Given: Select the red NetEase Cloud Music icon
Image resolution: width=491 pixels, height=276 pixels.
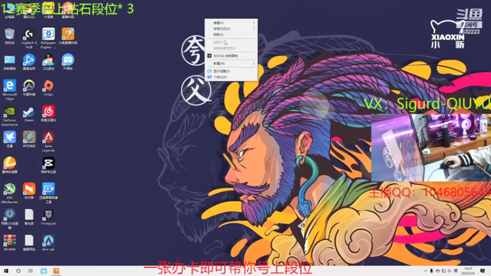Looking at the screenshot, I should pos(48,113).
